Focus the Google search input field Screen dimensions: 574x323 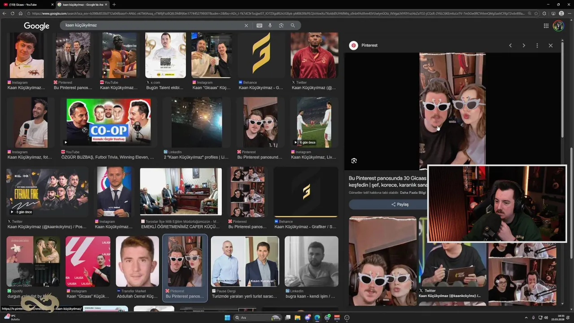(x=152, y=26)
